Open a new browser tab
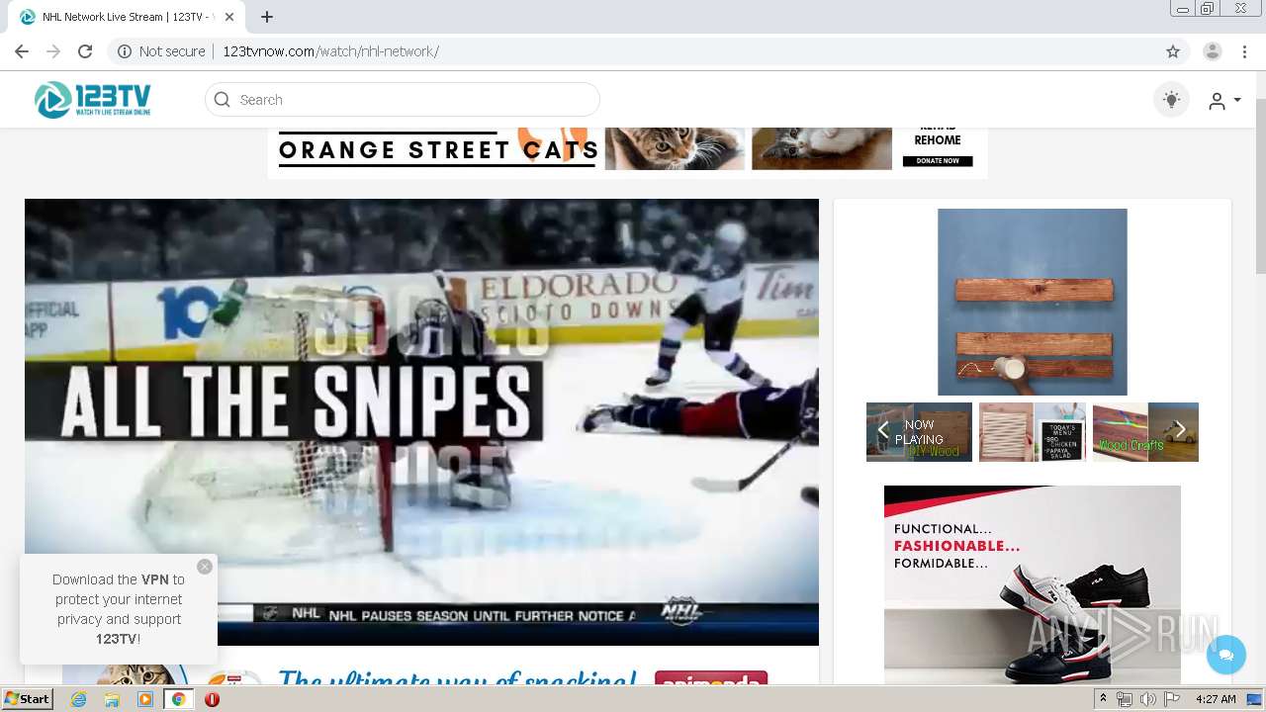1266x712 pixels. click(267, 17)
